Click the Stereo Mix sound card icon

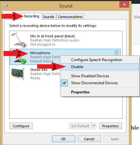tap(18, 74)
